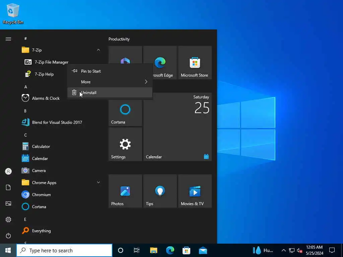Jump via the letter B header
Screen dimensions: 343x257
tap(25, 111)
